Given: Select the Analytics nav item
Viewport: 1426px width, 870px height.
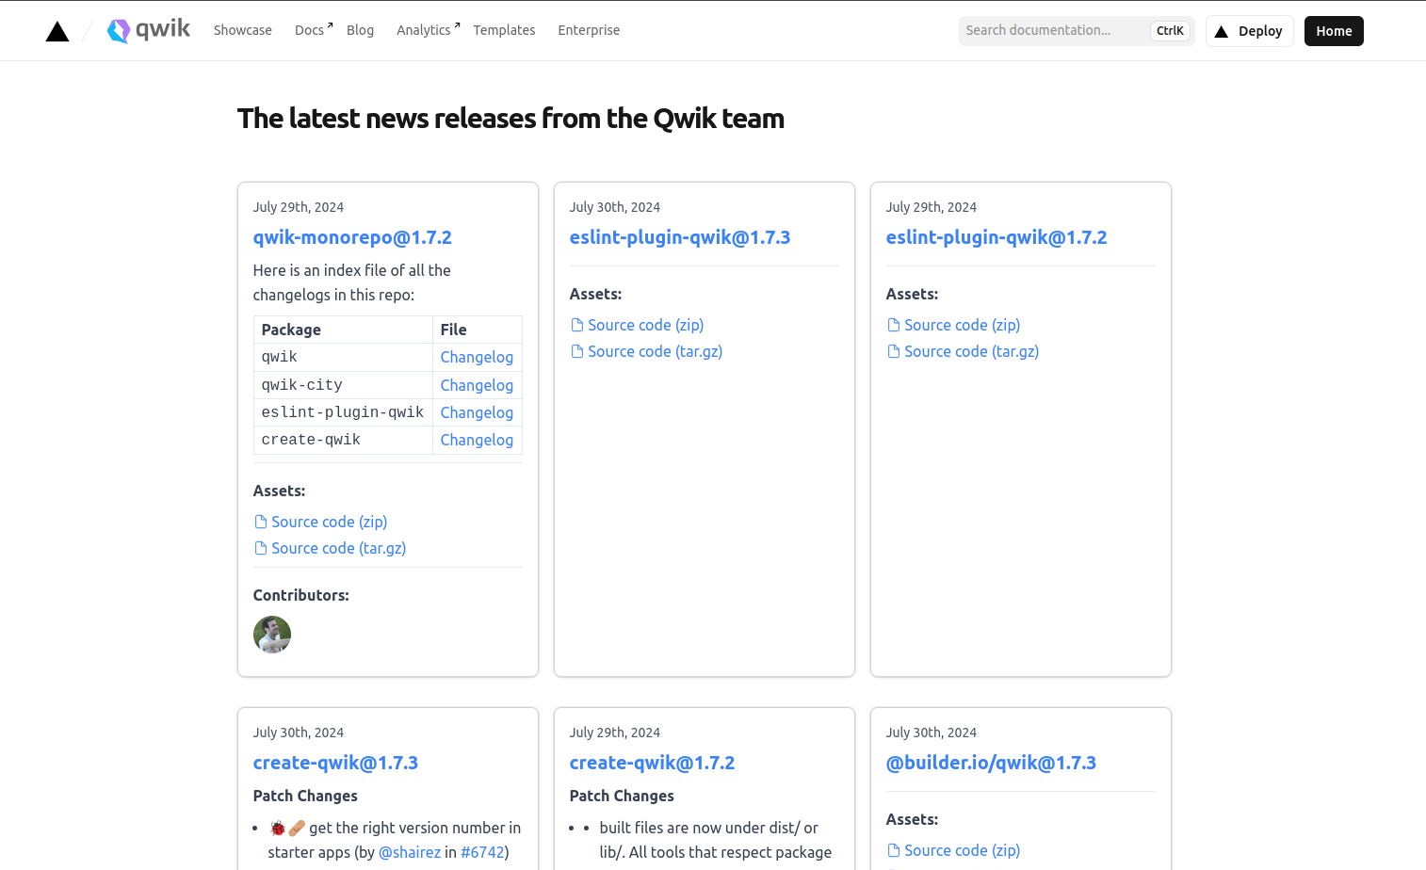Looking at the screenshot, I should pos(422,29).
